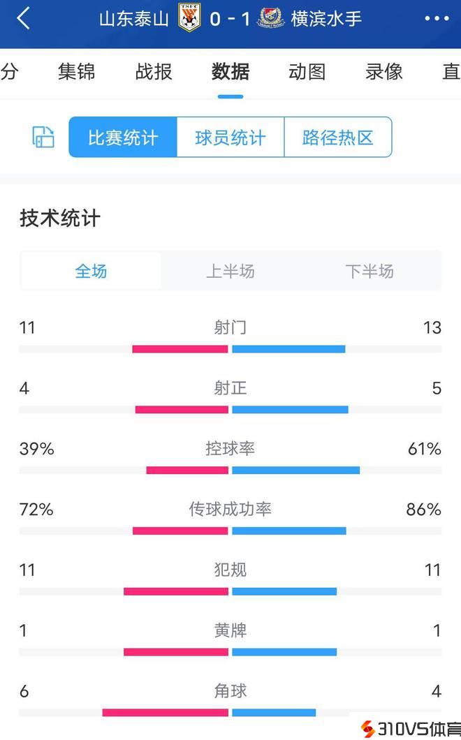The width and height of the screenshot is (461, 740).
Task: Open the 动图 GIF tab
Action: pos(307,72)
